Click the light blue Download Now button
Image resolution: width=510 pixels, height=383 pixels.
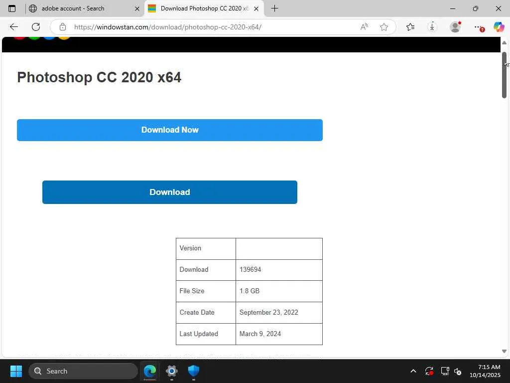(170, 130)
